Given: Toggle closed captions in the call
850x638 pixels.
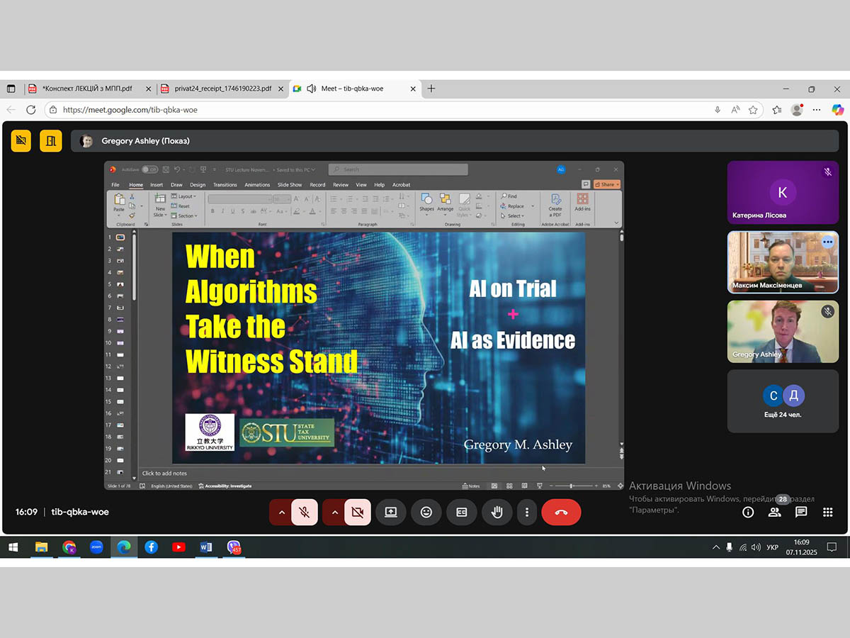Looking at the screenshot, I should 461,512.
